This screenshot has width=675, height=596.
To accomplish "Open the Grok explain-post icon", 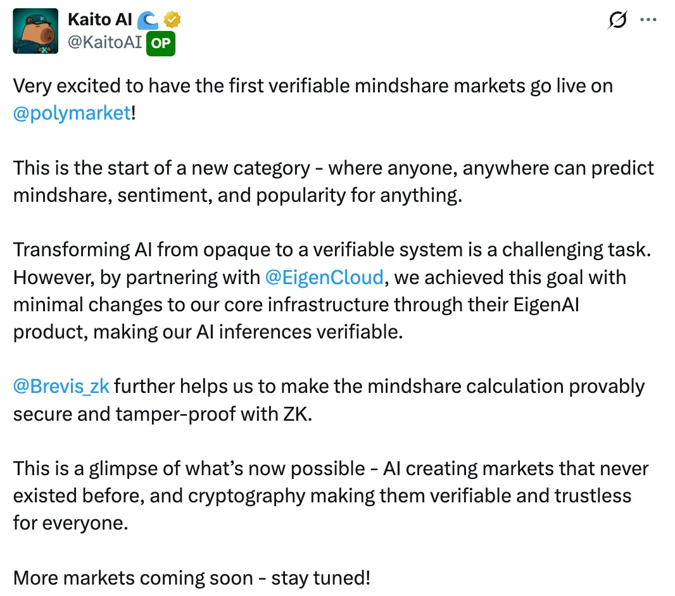I will coord(617,21).
